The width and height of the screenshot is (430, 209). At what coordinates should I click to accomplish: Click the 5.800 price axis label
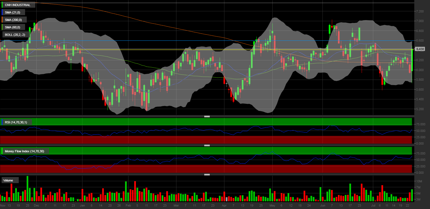[x=420, y=80]
